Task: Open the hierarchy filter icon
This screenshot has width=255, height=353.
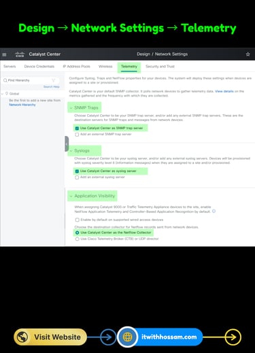Action: (x=54, y=80)
